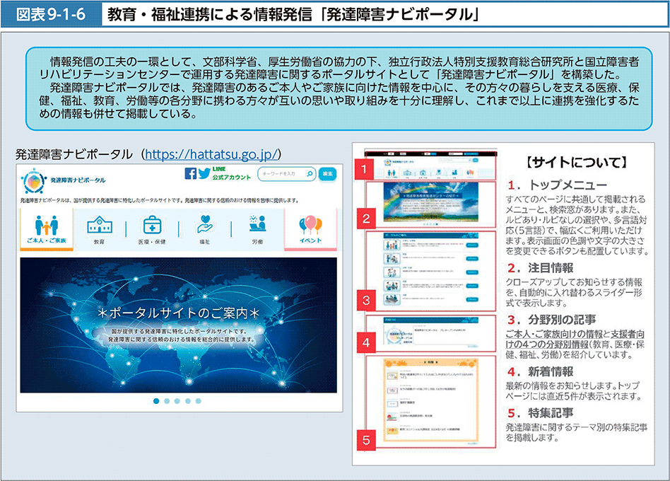Click the Facebook icon in the portal header

point(191,174)
